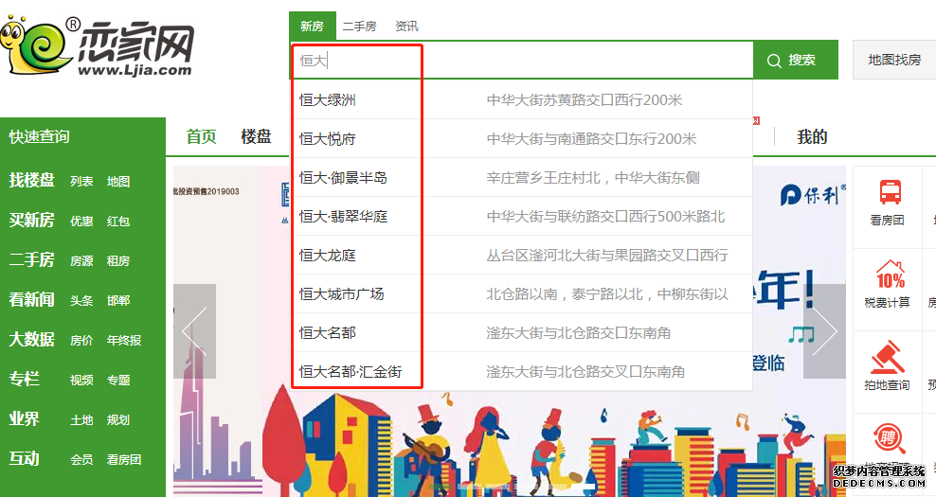Screen dimensions: 936x497
Task: Click the 快速查询 sidebar header
Action: click(x=40, y=136)
